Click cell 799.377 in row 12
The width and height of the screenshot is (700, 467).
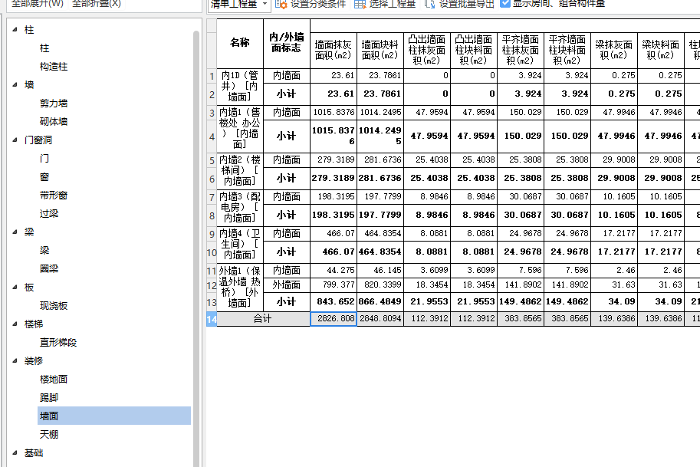pos(334,284)
